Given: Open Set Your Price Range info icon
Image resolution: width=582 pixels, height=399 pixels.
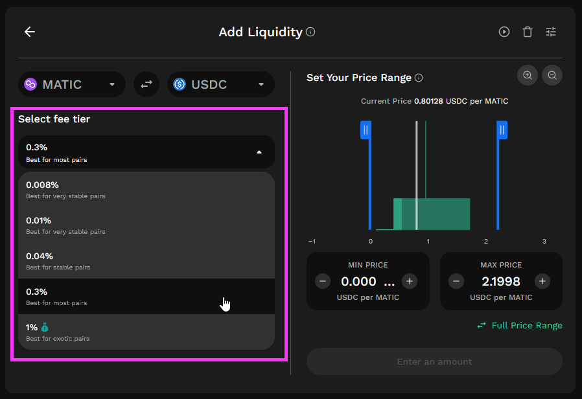Looking at the screenshot, I should [419, 78].
